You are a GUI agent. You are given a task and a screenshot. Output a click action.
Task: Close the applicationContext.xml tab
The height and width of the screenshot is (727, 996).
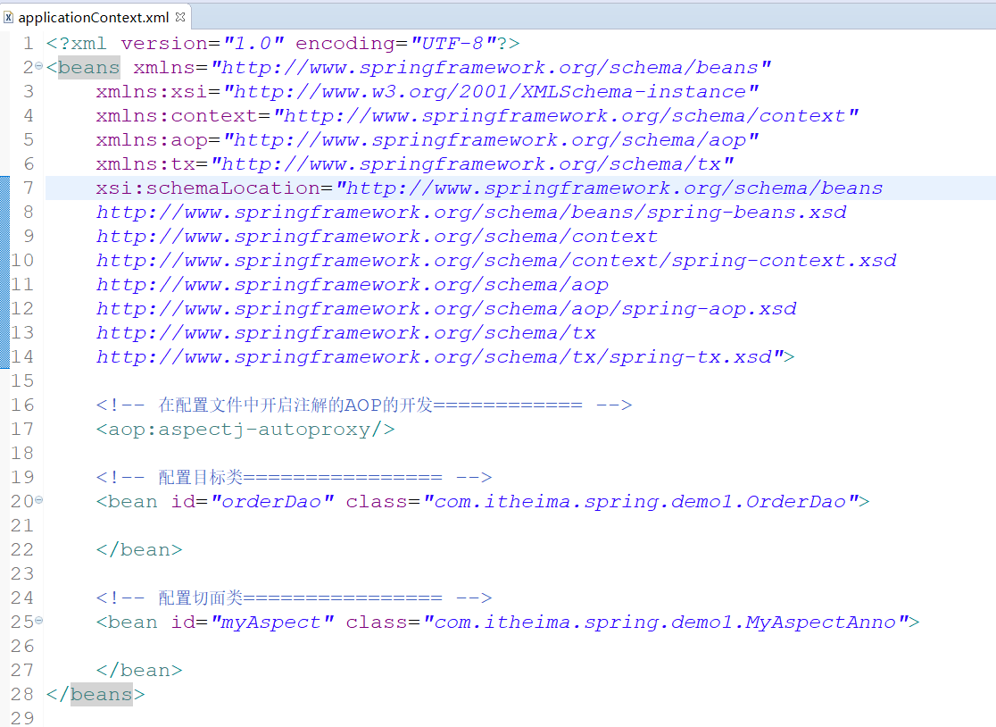coord(180,17)
